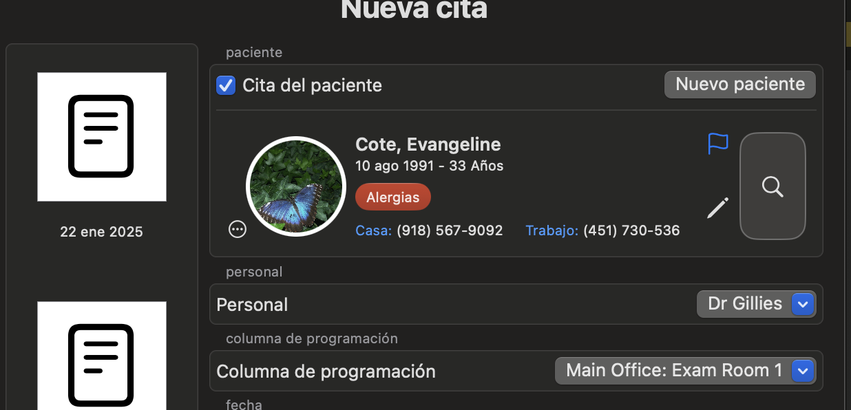This screenshot has width=851, height=410.
Task: Click the pencil edit patient icon
Action: coord(717,208)
